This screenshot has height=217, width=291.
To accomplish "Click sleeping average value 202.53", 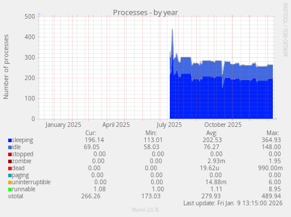I will pos(212,140).
